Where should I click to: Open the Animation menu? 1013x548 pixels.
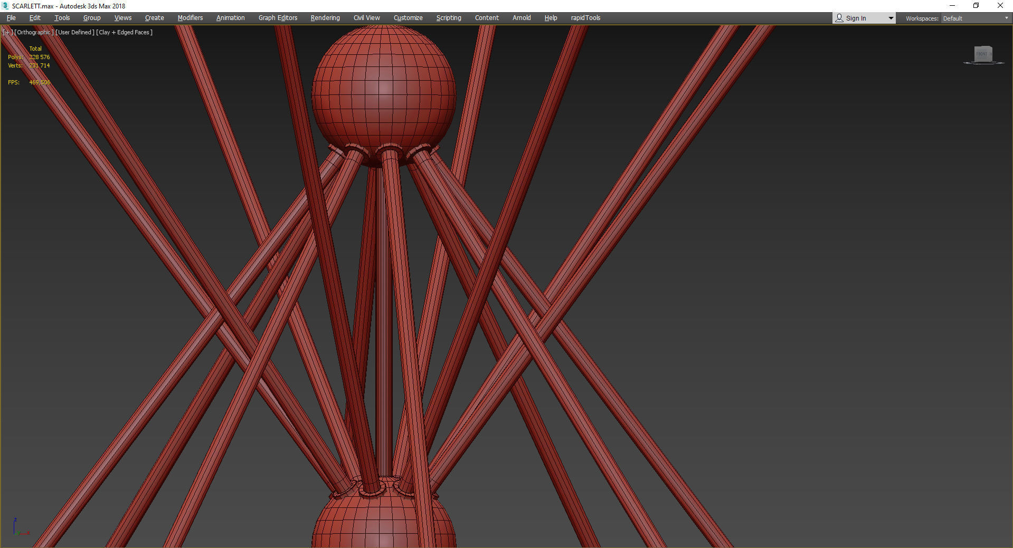231,18
